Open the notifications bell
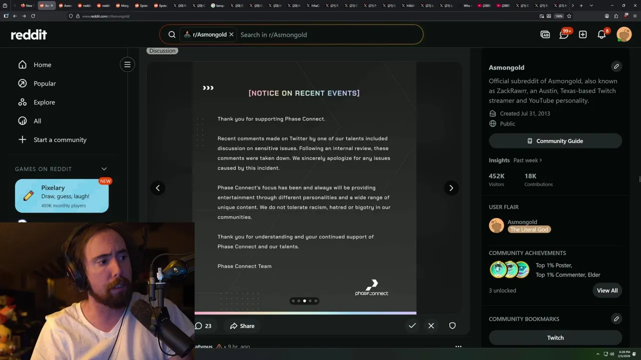 [602, 34]
